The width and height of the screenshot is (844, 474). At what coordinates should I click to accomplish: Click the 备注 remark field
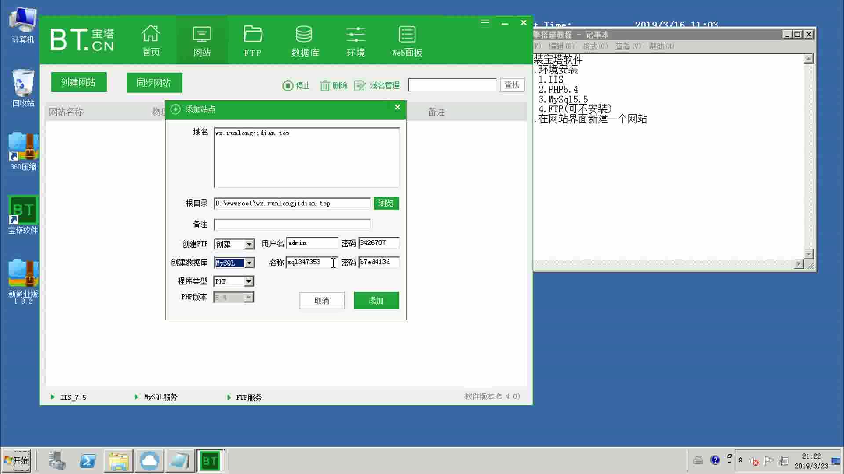coord(292,225)
